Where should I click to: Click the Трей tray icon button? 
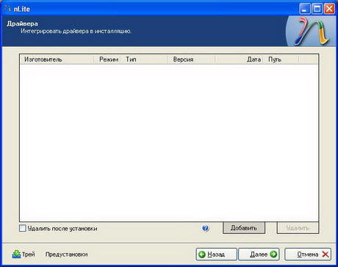(x=24, y=255)
